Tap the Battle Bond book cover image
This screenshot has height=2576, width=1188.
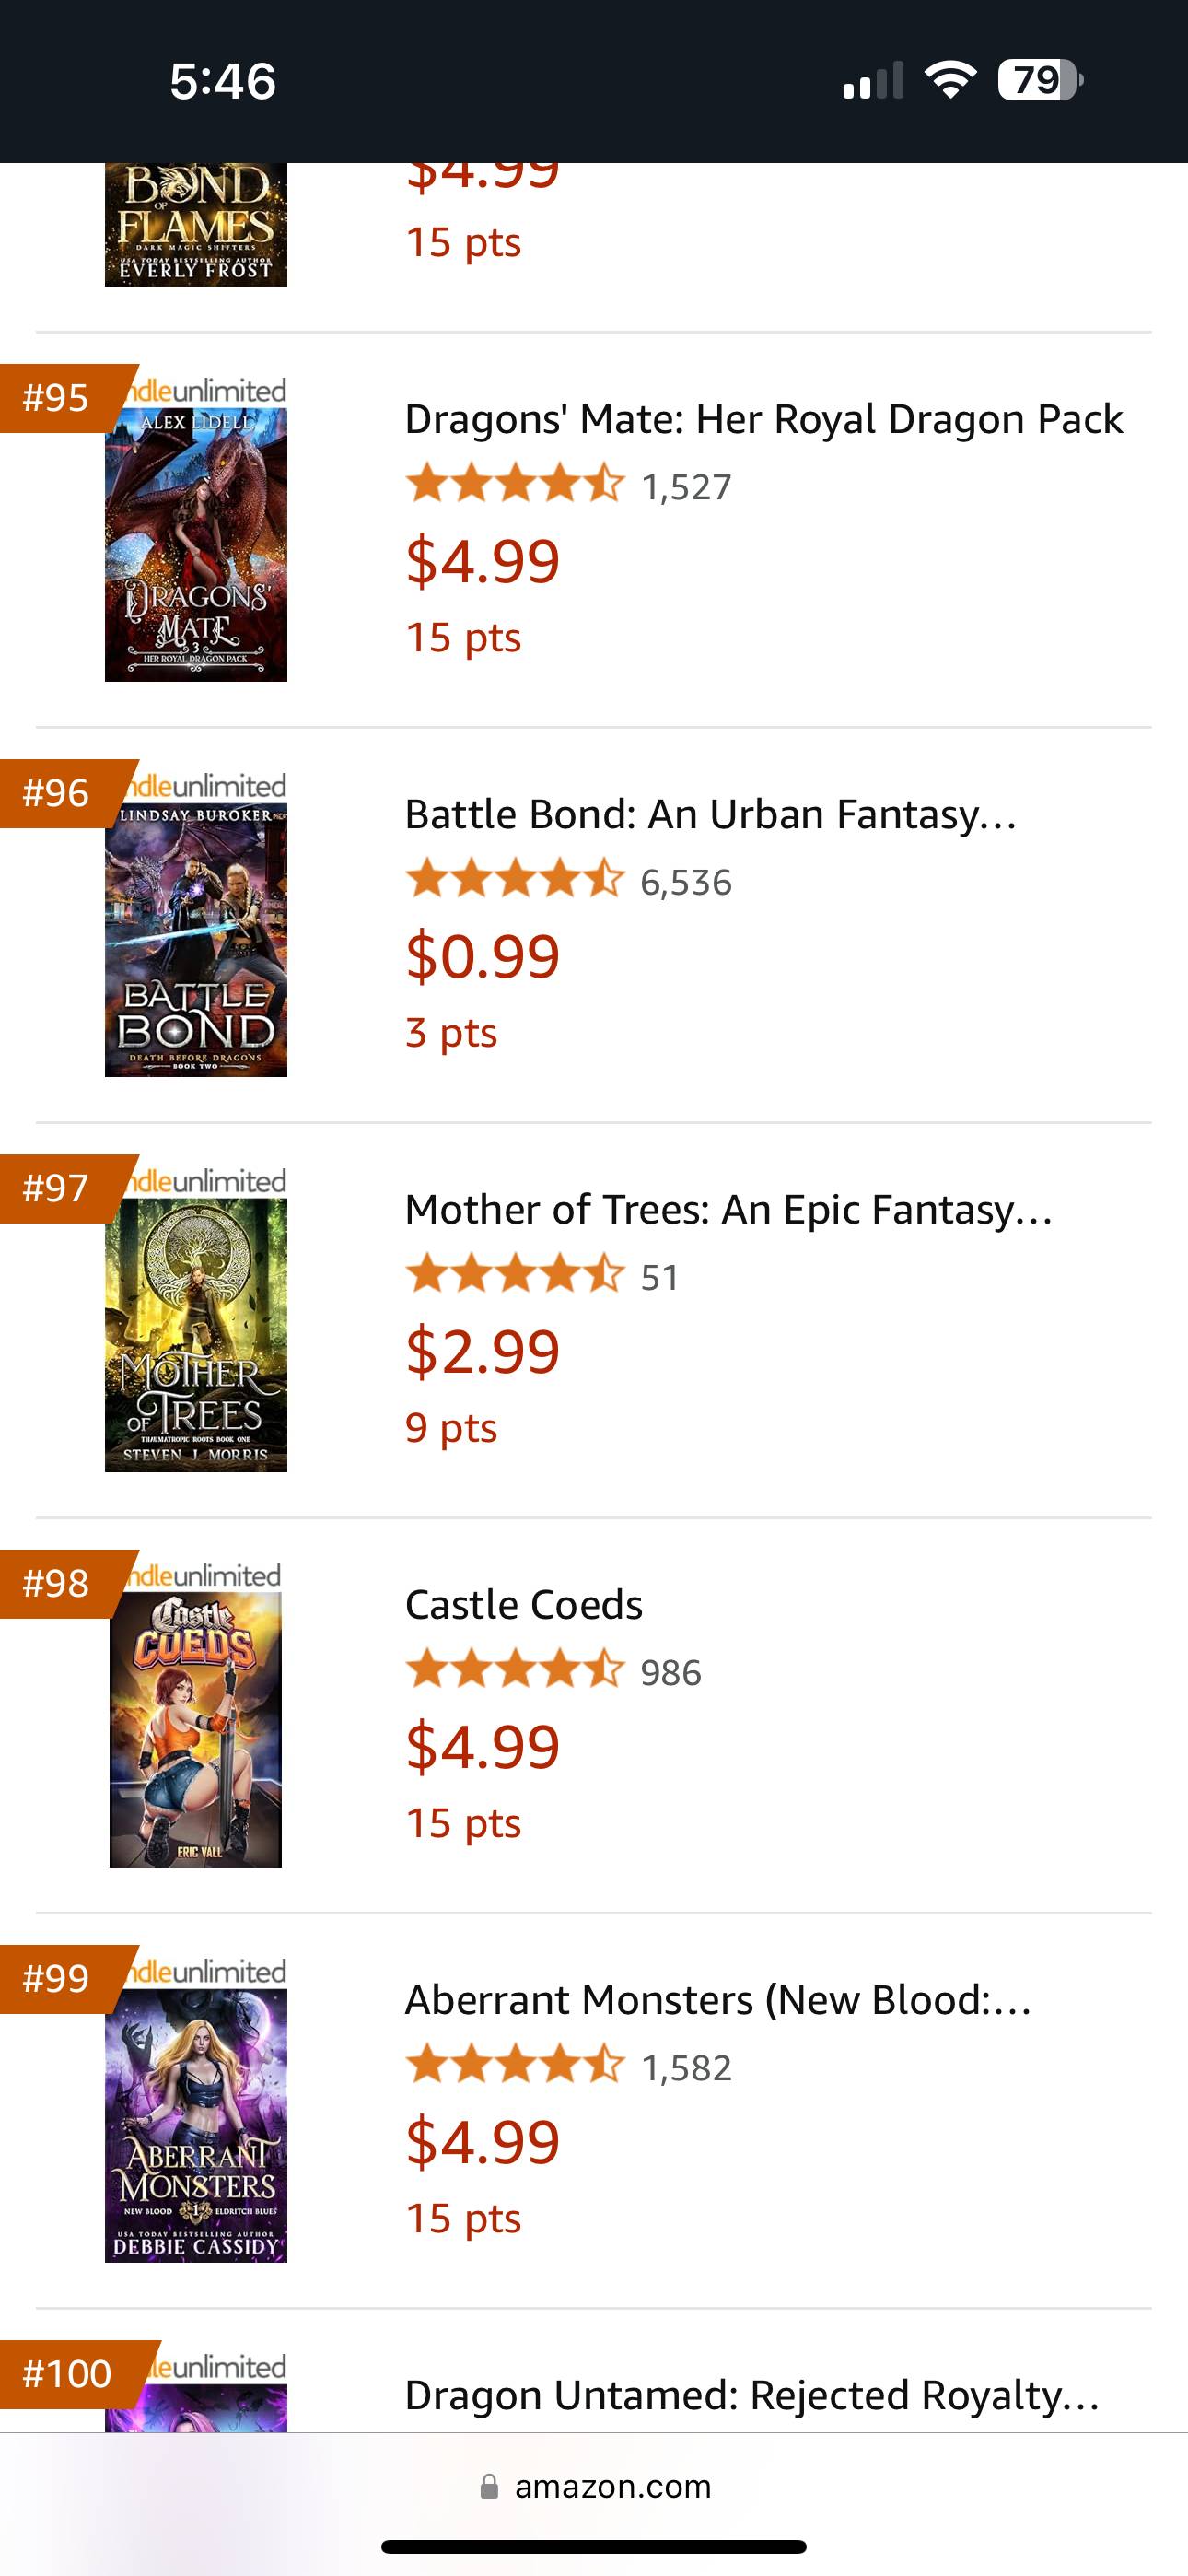[x=196, y=939]
